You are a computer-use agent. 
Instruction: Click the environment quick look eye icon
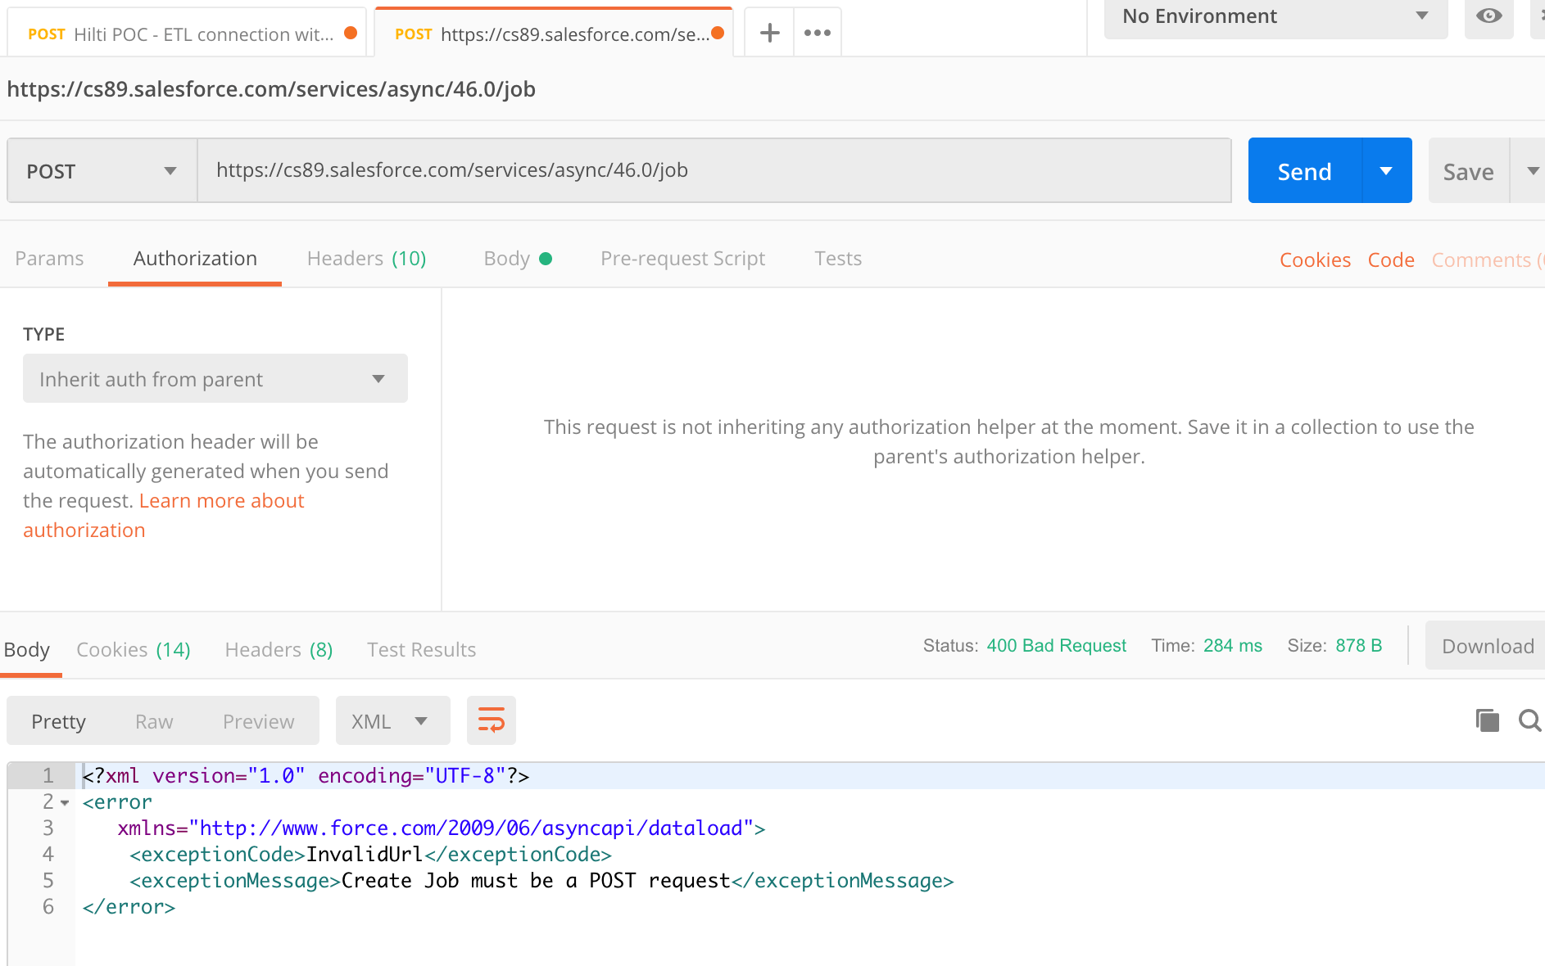tap(1488, 16)
